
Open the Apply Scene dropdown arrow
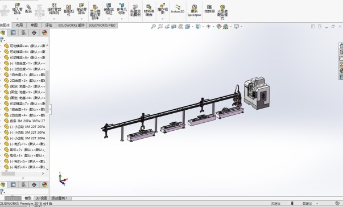(x=231, y=27)
